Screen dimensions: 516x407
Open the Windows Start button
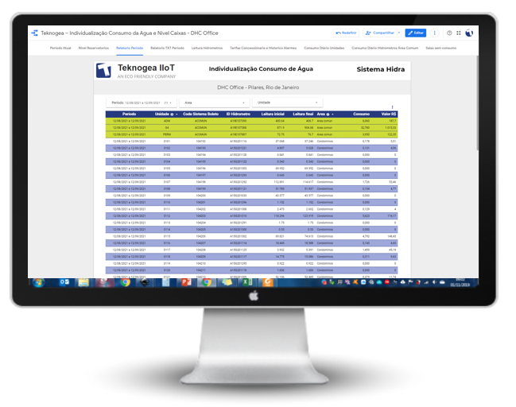pyautogui.click(x=38, y=283)
